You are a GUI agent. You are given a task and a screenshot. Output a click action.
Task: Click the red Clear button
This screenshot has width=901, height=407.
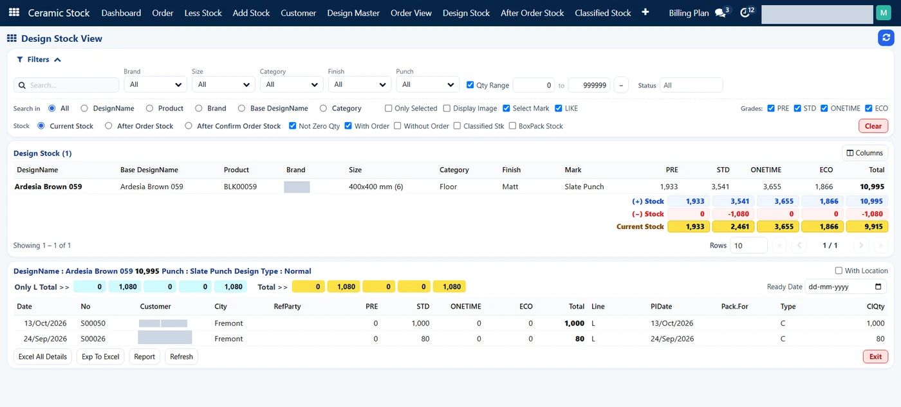point(873,126)
